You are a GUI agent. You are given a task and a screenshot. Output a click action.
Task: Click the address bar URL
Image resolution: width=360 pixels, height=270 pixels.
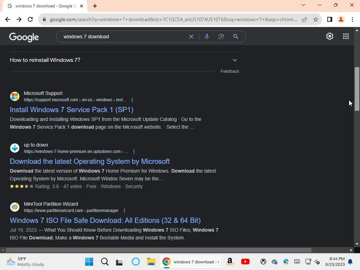tap(174, 20)
